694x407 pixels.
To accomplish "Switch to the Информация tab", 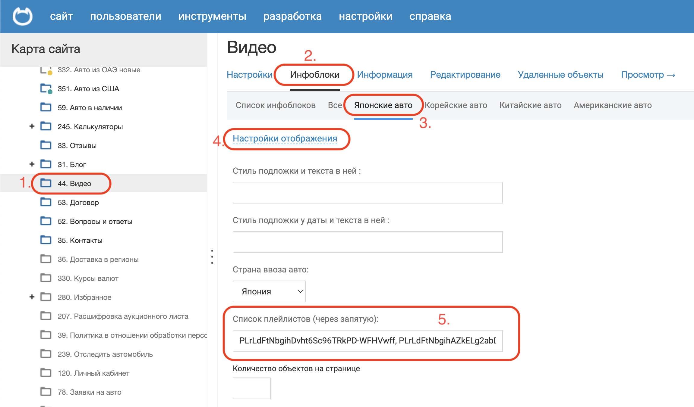I will coord(385,75).
